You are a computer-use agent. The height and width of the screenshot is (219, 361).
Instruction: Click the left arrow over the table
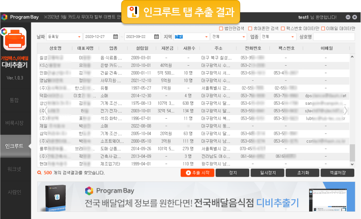coord(46,111)
